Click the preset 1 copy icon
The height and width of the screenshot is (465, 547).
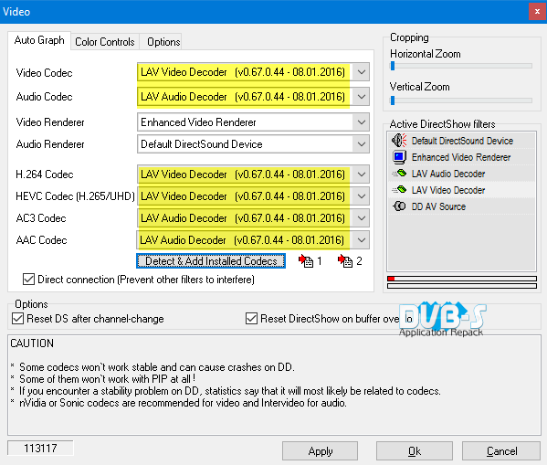point(306,260)
